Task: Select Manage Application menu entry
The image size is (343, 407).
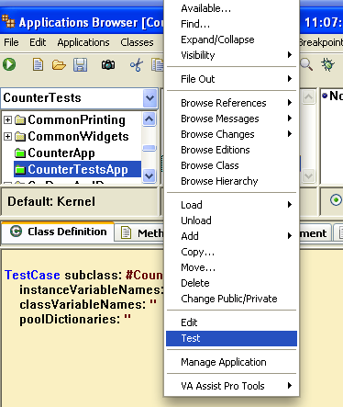Action: tap(231, 362)
